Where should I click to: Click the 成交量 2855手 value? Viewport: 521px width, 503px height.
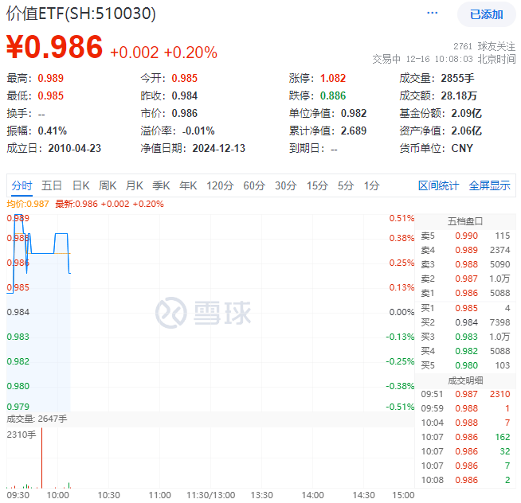(457, 78)
